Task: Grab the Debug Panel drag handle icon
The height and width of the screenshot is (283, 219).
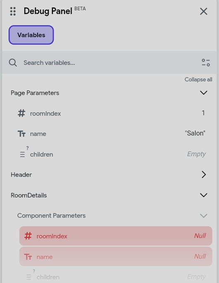Action: point(13,12)
